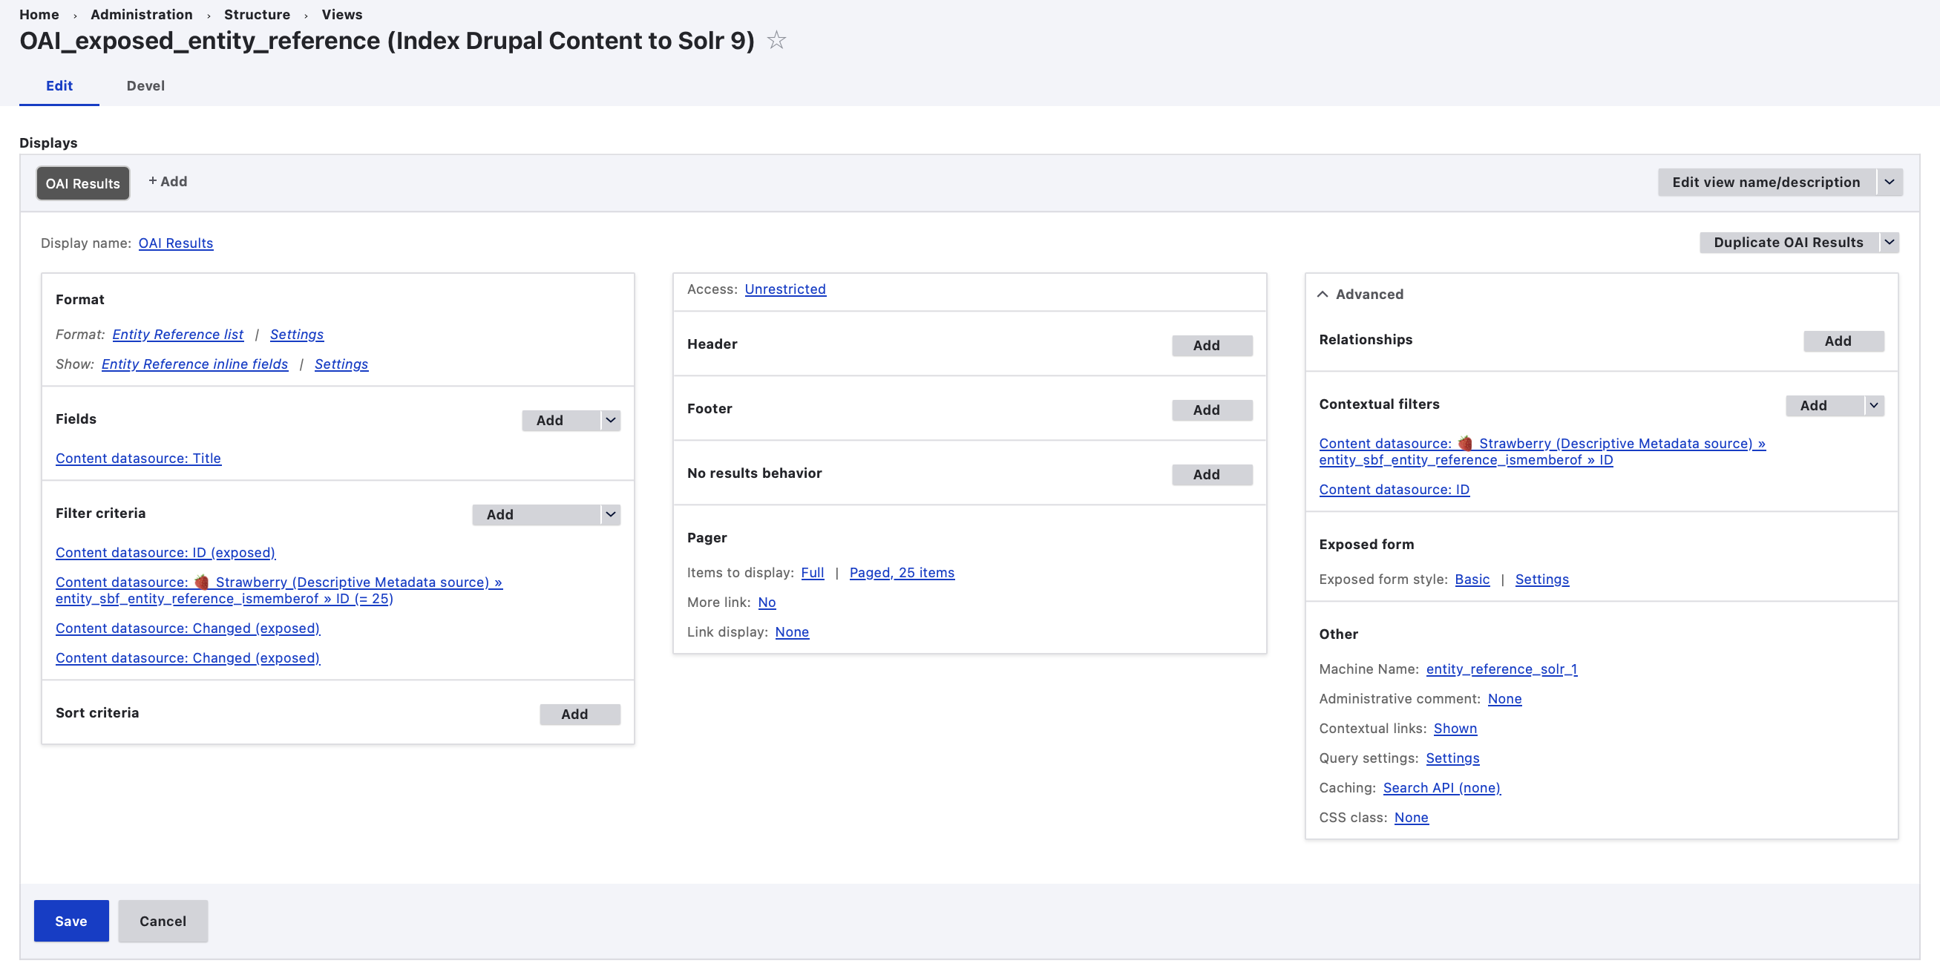Image resolution: width=1940 pixels, height=975 pixels.
Task: Click the Content datasource: Title field link
Action: [x=138, y=459]
